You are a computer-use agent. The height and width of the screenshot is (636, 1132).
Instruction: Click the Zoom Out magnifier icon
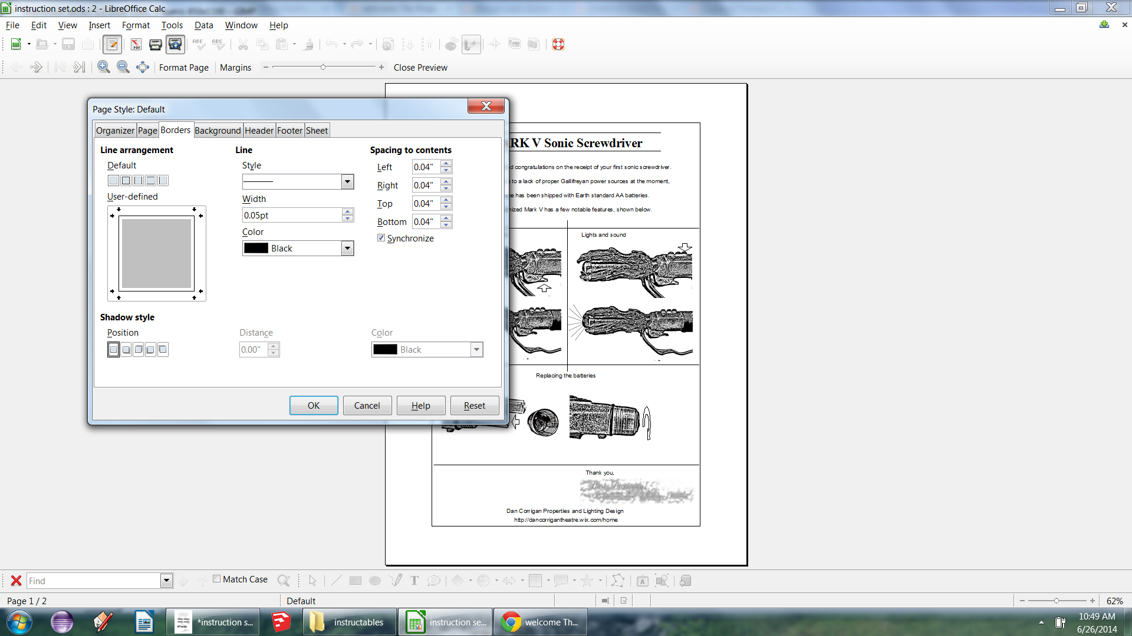pyautogui.click(x=123, y=67)
